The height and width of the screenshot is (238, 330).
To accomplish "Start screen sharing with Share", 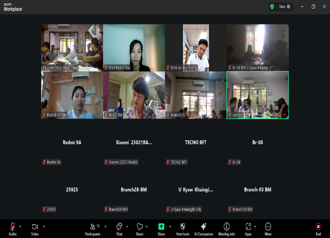I will 161,228.
